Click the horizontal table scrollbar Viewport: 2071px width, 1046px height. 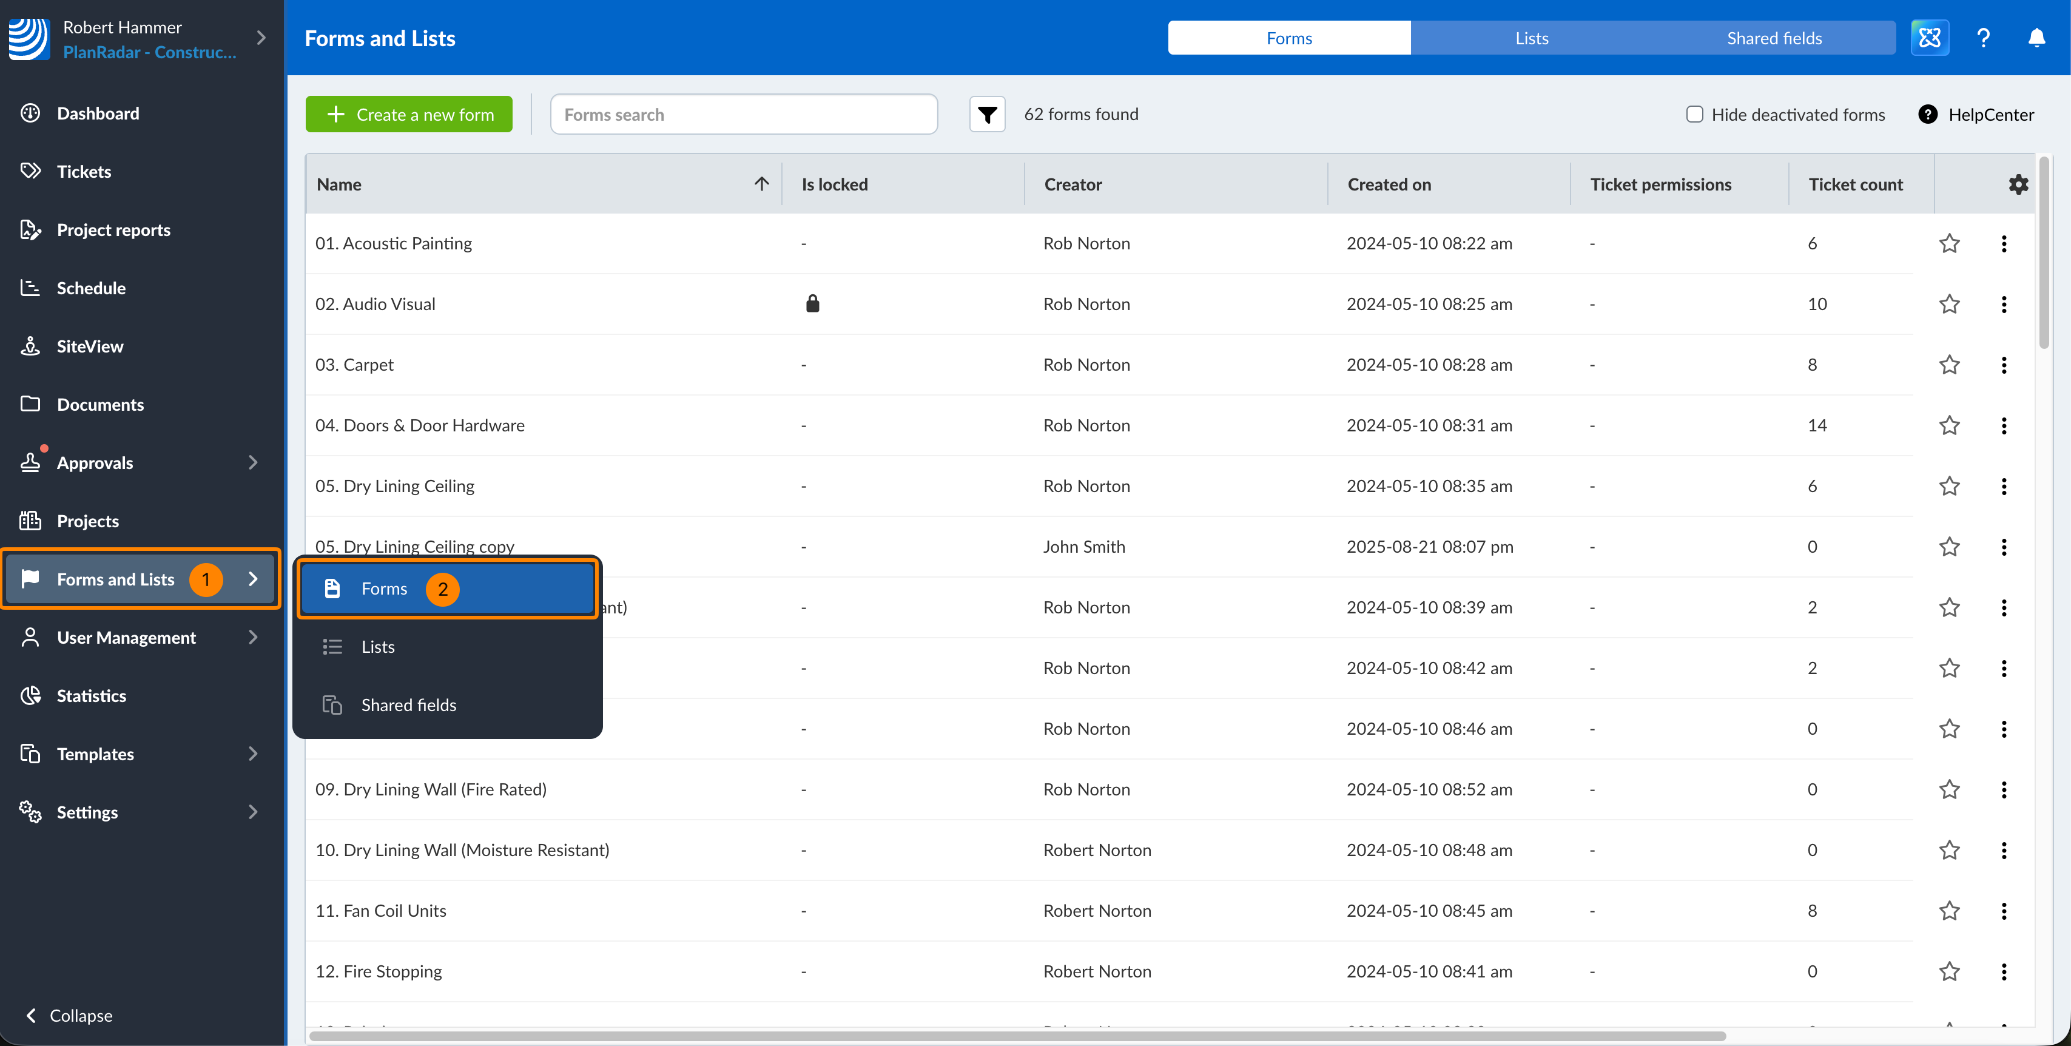pyautogui.click(x=1017, y=1036)
